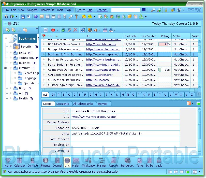Screen dimensions: 206x178
Task: Toggle the green layout icon in status bar
Action: [x=187, y=172]
